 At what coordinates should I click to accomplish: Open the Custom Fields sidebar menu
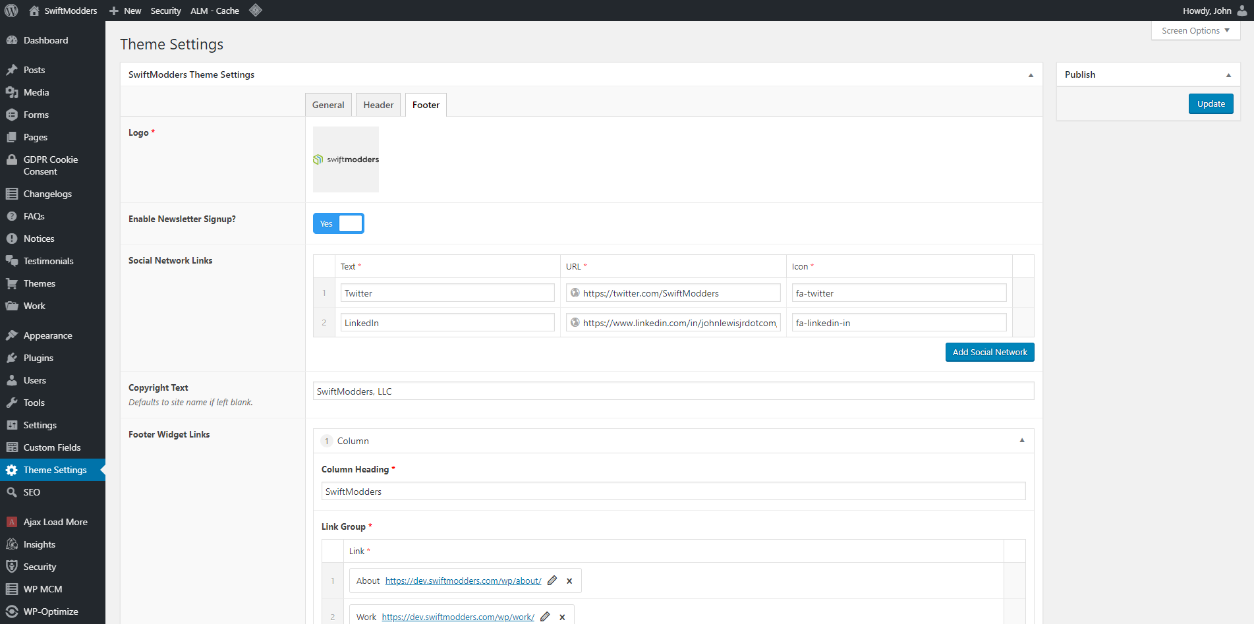click(x=52, y=447)
